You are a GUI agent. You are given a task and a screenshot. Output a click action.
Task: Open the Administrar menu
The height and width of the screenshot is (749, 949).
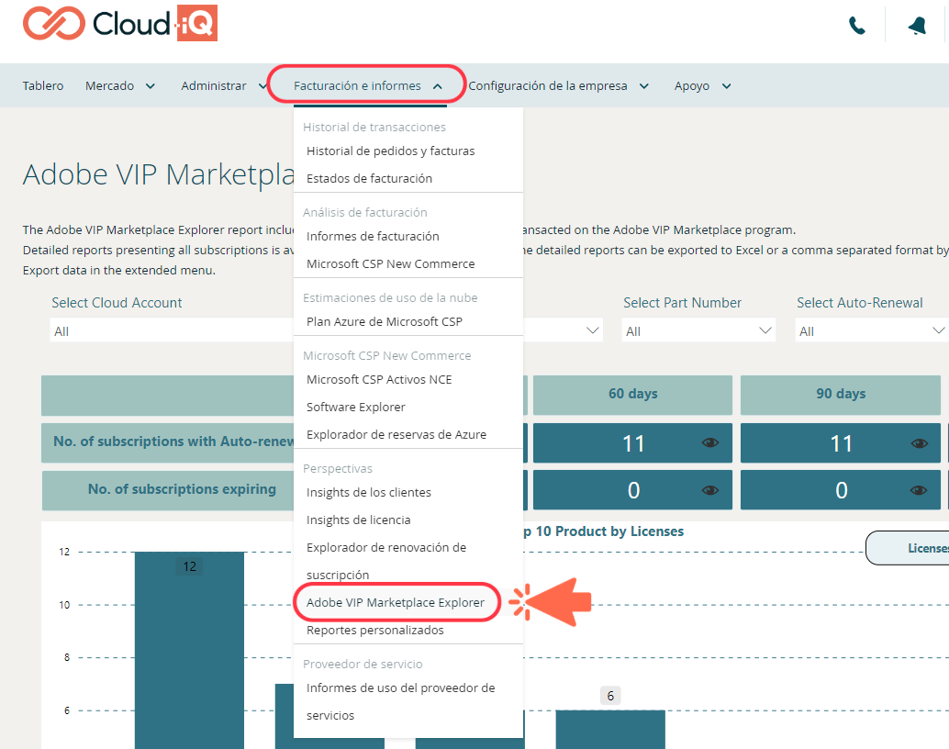coord(214,86)
